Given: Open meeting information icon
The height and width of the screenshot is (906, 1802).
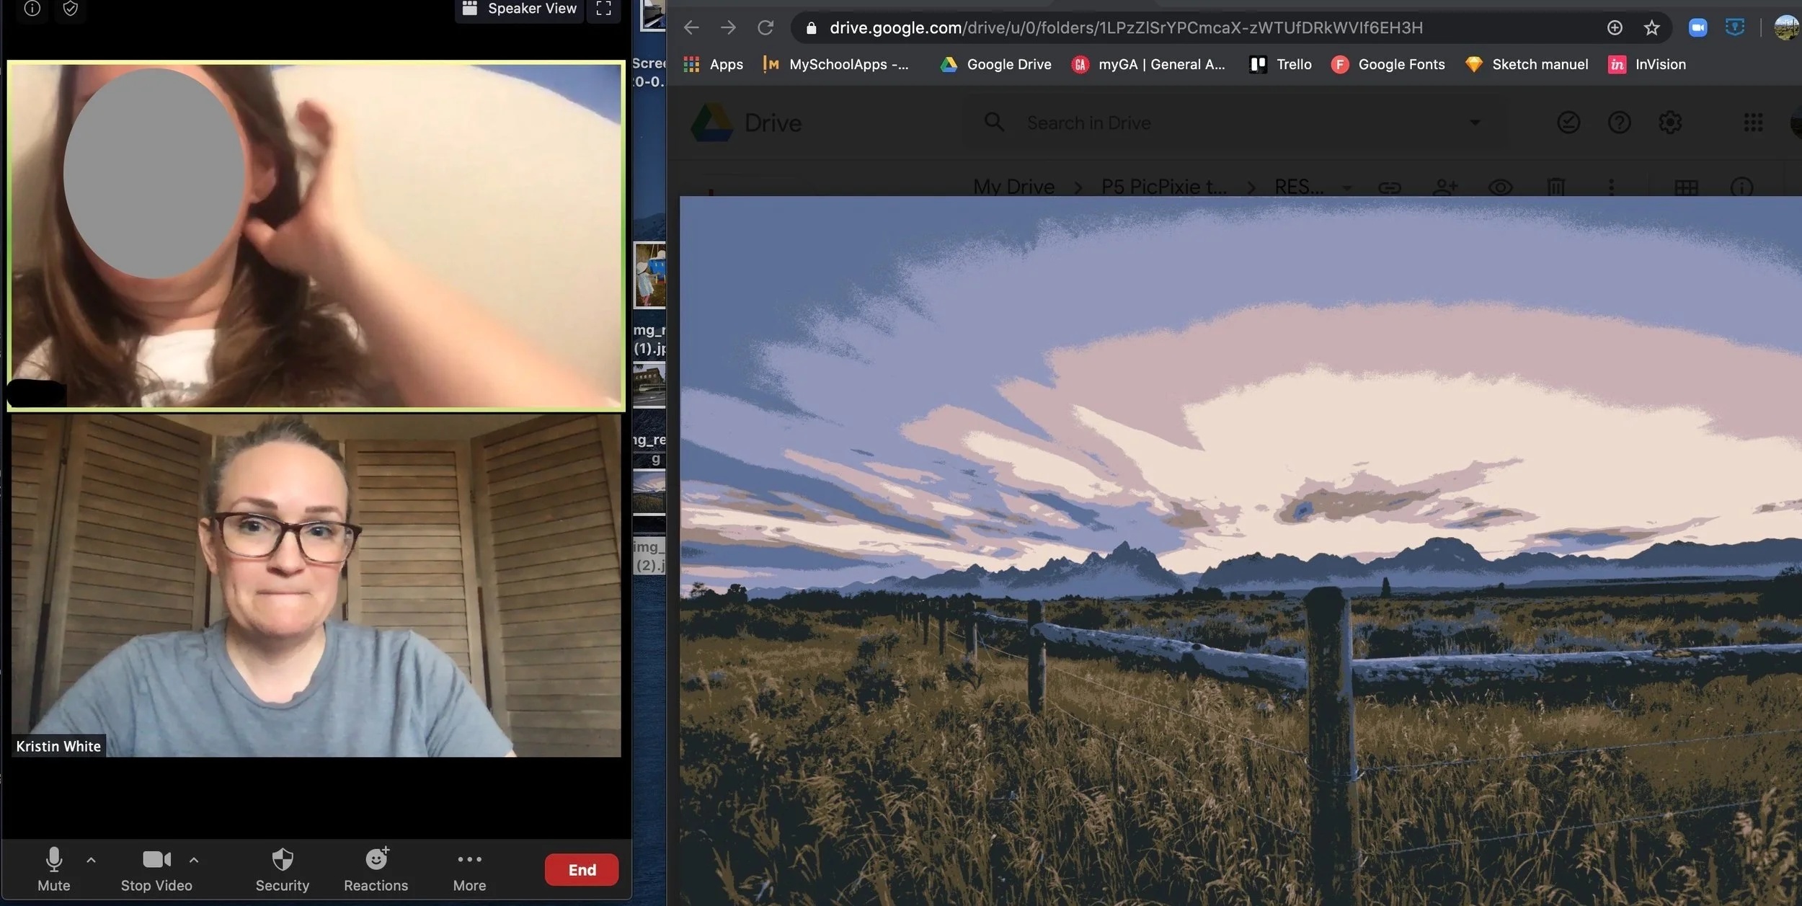Looking at the screenshot, I should tap(32, 9).
